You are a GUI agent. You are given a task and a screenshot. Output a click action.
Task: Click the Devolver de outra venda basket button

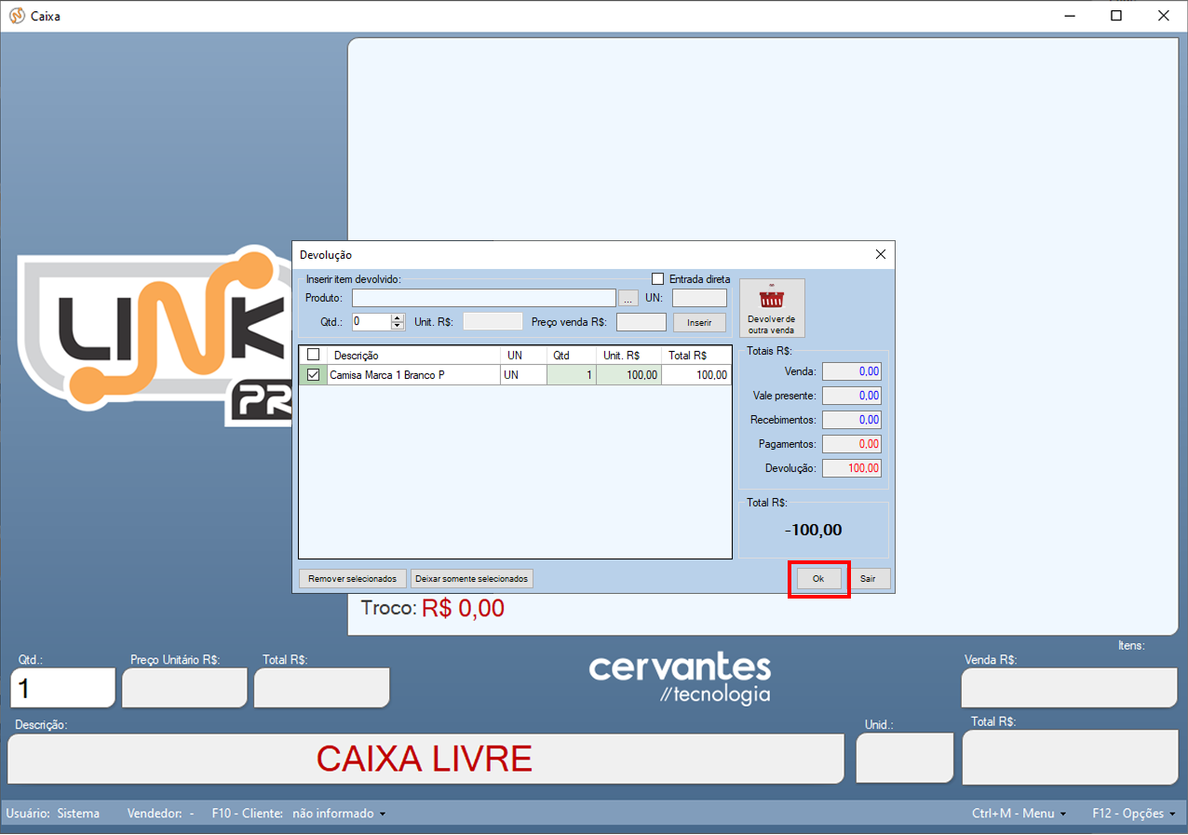tap(772, 308)
